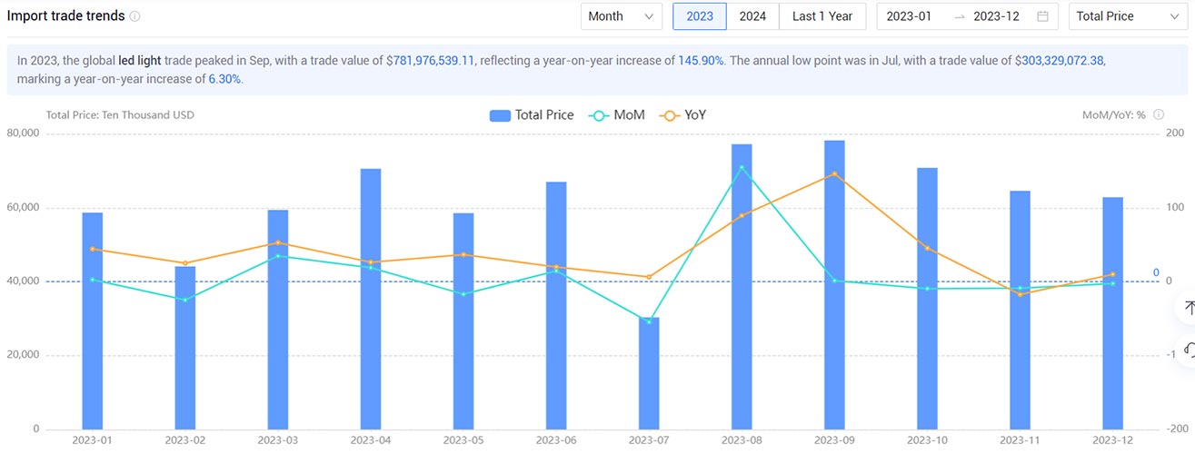
Task: Switch to the 2024 year tab
Action: point(752,16)
